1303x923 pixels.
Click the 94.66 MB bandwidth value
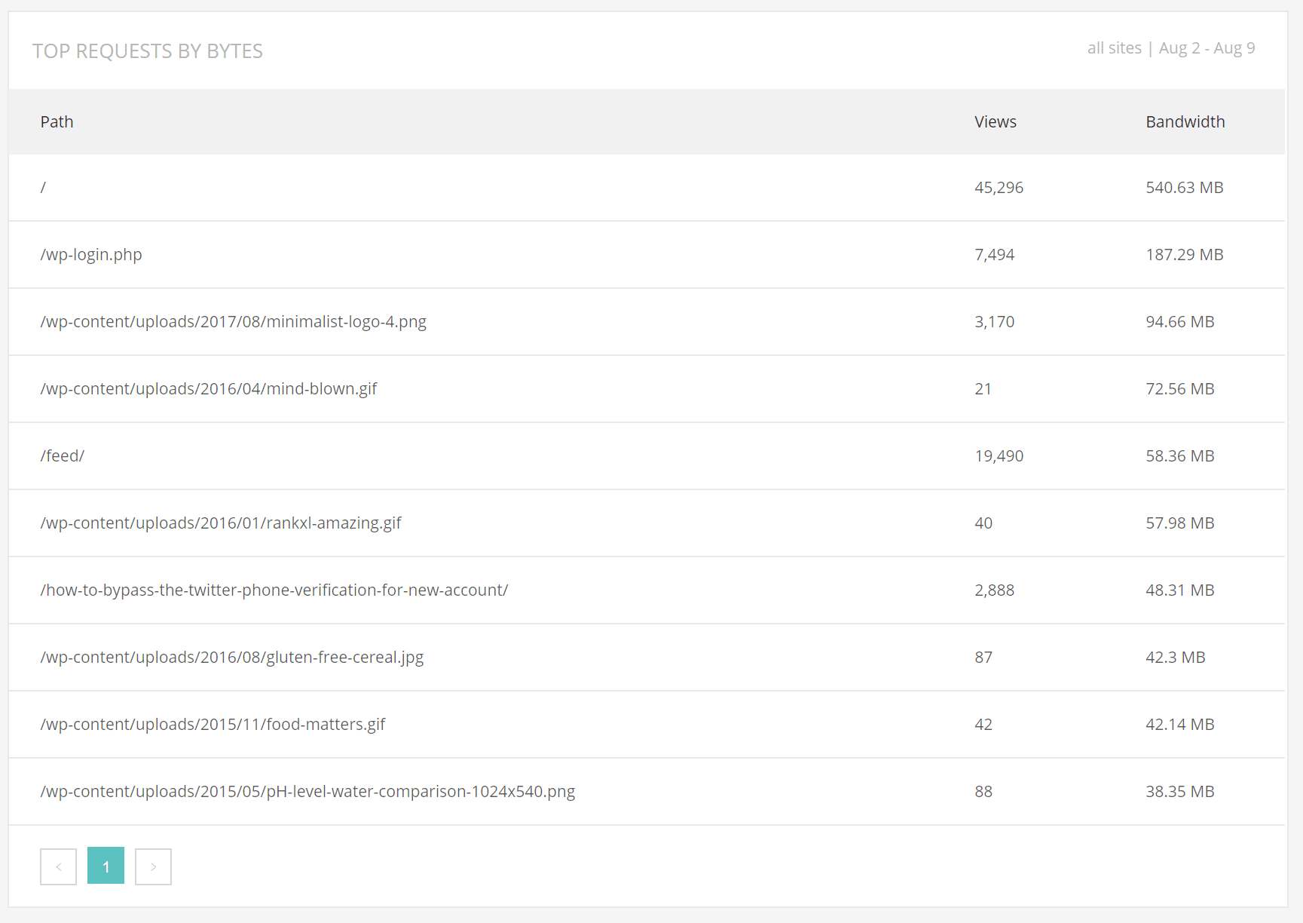point(1179,322)
